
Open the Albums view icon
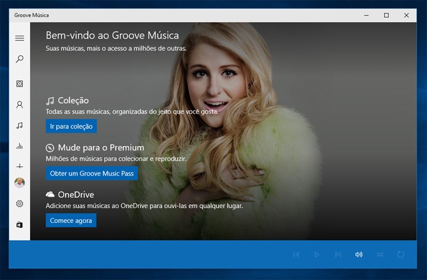[20, 84]
